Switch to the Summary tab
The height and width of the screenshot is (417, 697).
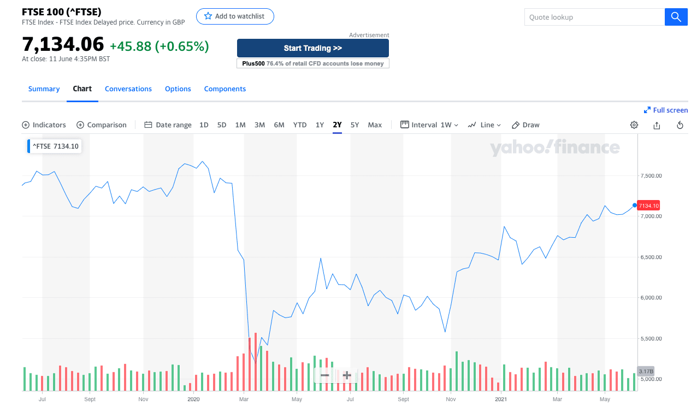(x=44, y=89)
